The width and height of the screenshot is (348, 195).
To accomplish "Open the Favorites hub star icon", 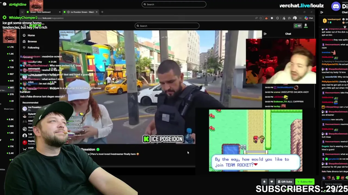I will pyautogui.click(x=289, y=18).
